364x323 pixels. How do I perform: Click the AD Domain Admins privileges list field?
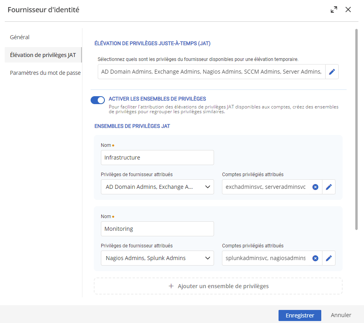point(211,72)
